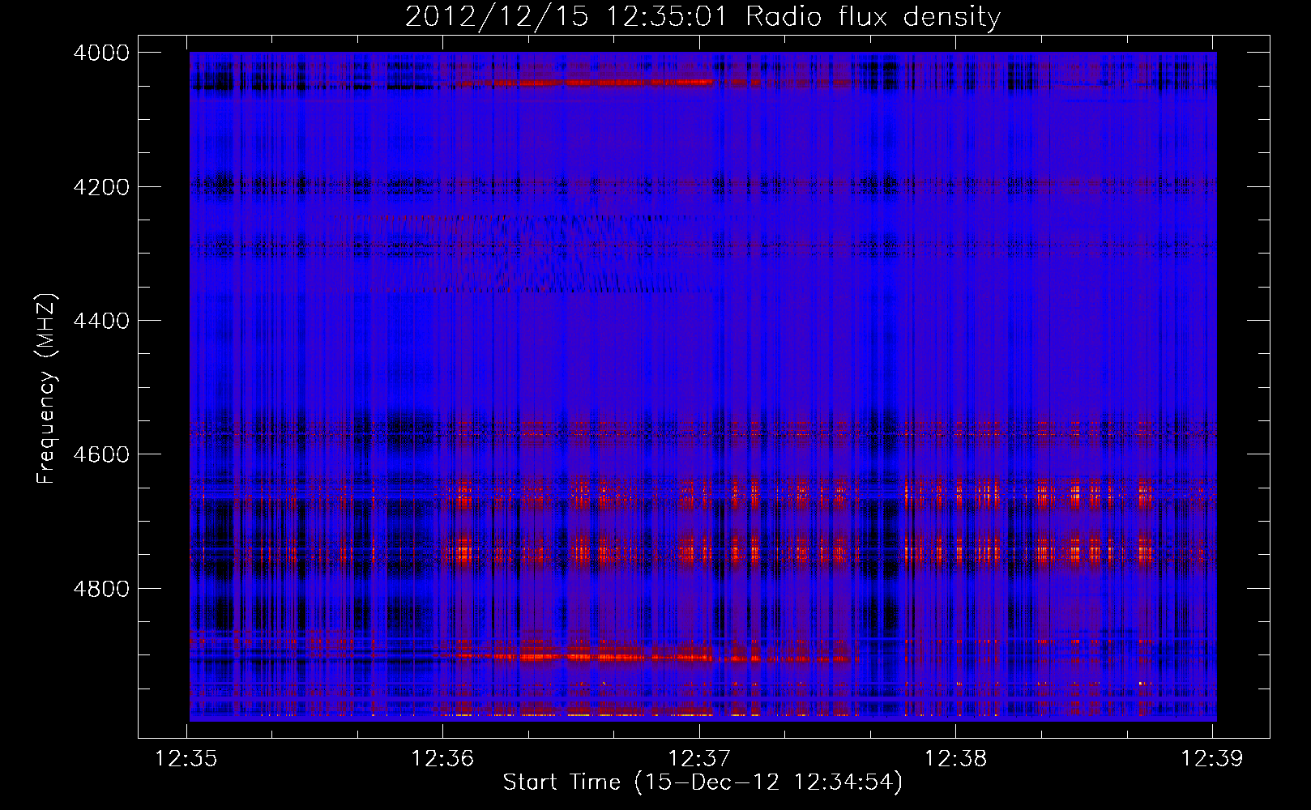Viewport: 1311px width, 810px height.
Task: Click the 12:35 time axis label
Action: tap(186, 759)
